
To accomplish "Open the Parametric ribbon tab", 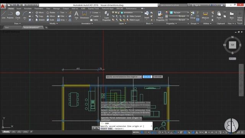I will coord(39,8).
